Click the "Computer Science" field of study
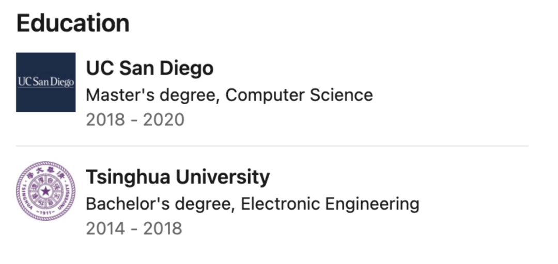 299,95
